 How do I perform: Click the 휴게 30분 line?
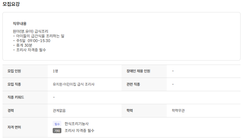(23, 45)
